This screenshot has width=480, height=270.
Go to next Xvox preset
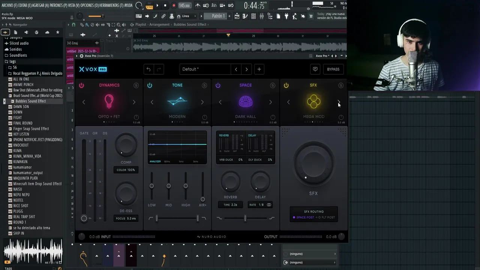246,69
